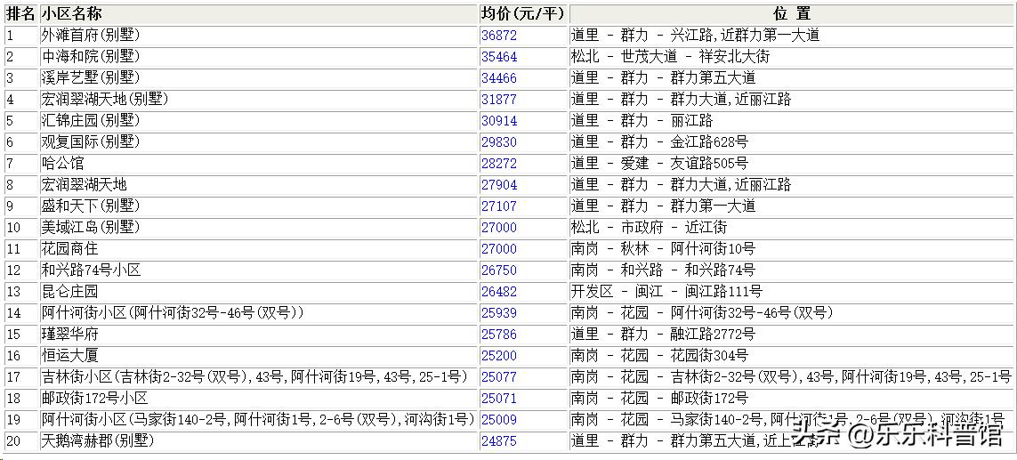
Task: Open price link 25077
Action: coord(499,377)
